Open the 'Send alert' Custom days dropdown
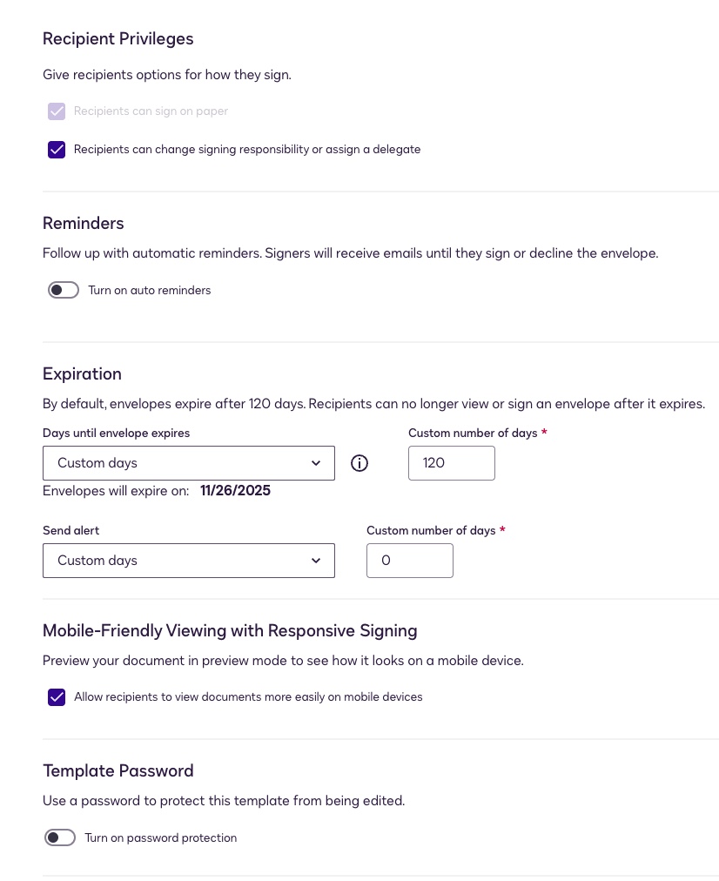719x881 pixels. (188, 561)
